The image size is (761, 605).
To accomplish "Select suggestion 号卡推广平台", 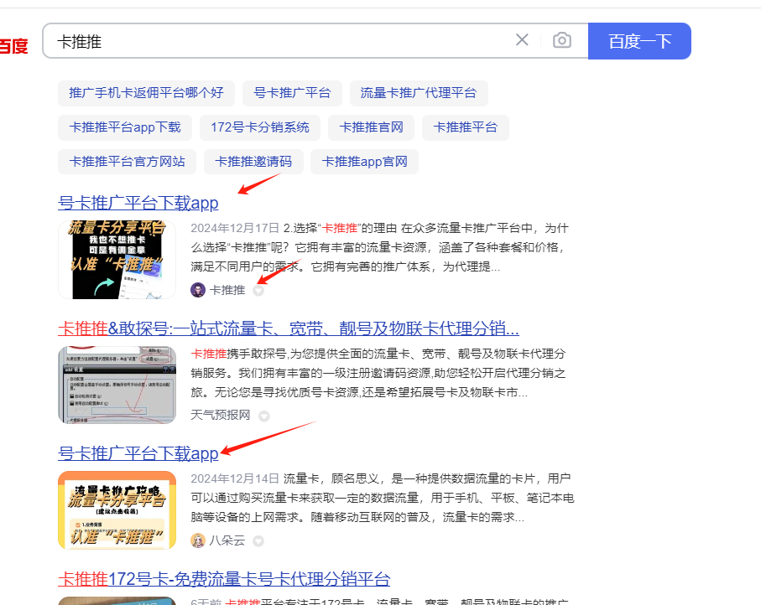I will [292, 93].
